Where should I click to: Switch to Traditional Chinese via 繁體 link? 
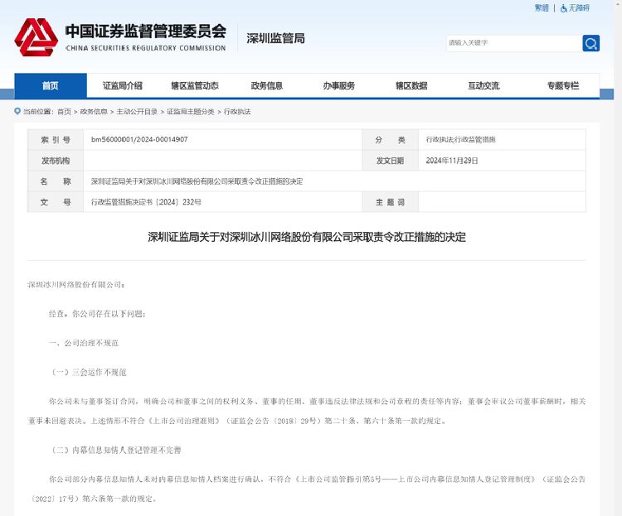pyautogui.click(x=542, y=8)
